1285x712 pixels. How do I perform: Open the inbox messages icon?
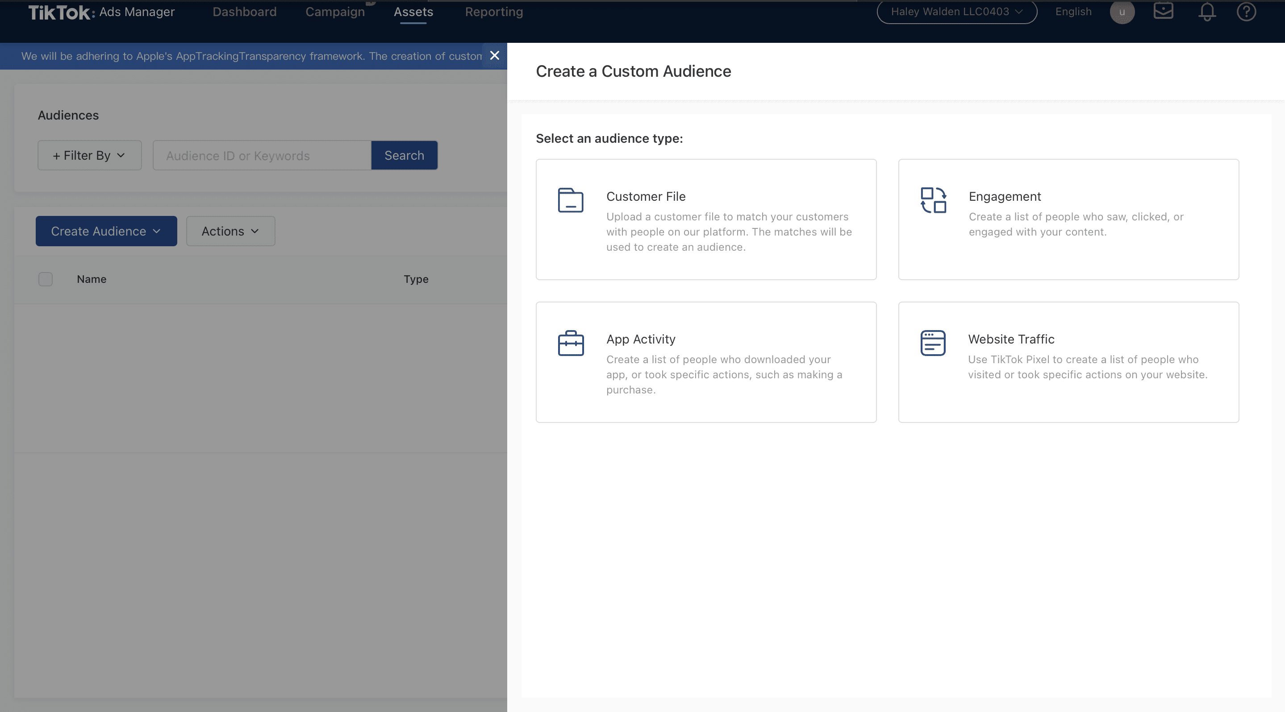(1163, 11)
